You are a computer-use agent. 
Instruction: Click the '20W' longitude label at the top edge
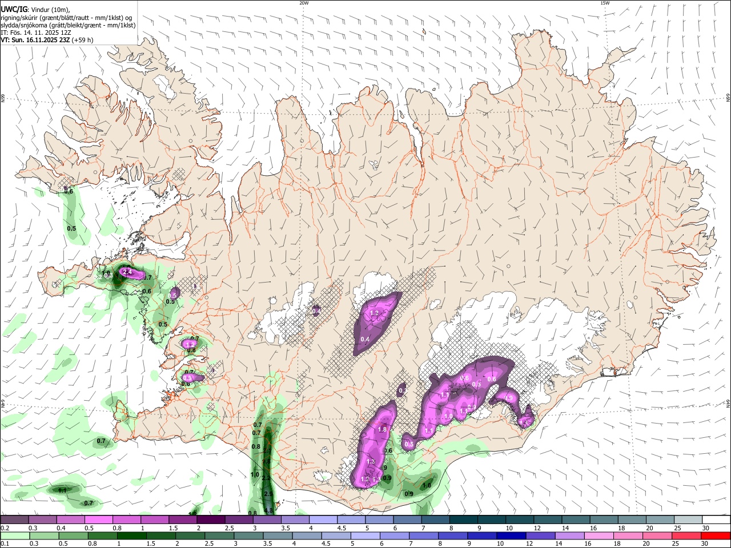[304, 3]
